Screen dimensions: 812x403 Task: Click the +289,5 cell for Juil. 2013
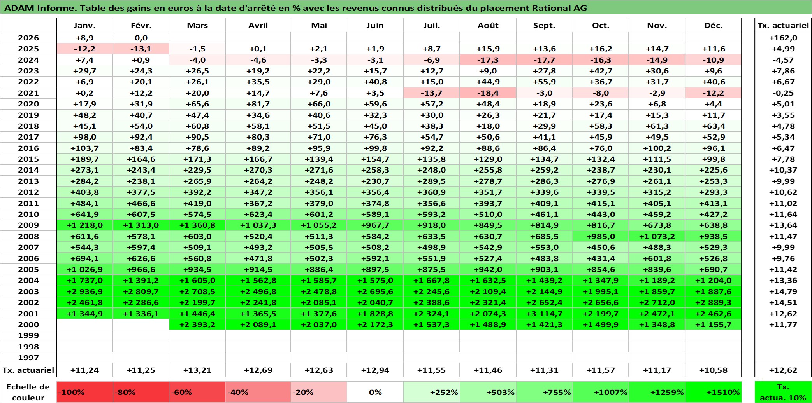coord(431,181)
